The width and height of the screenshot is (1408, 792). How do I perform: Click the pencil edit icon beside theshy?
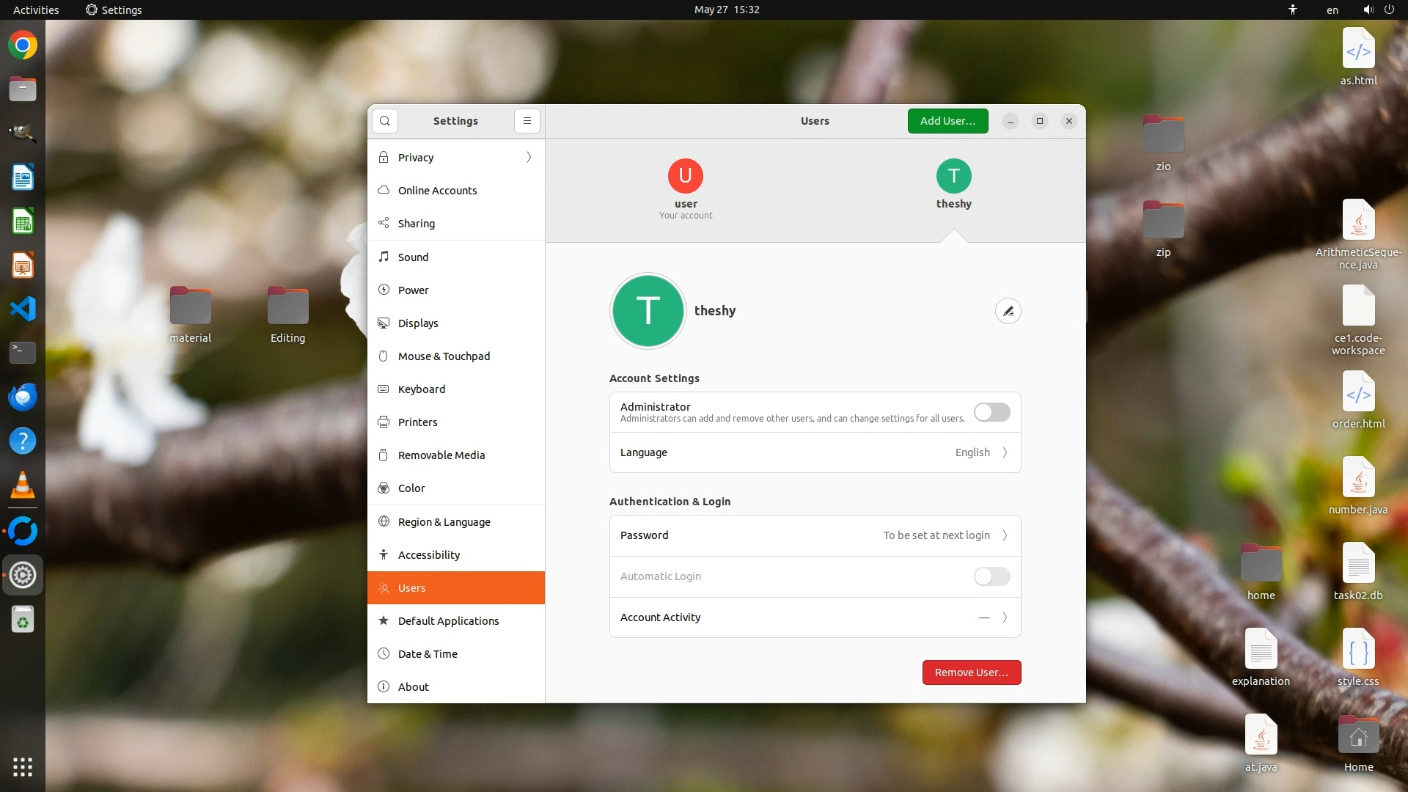click(1008, 311)
